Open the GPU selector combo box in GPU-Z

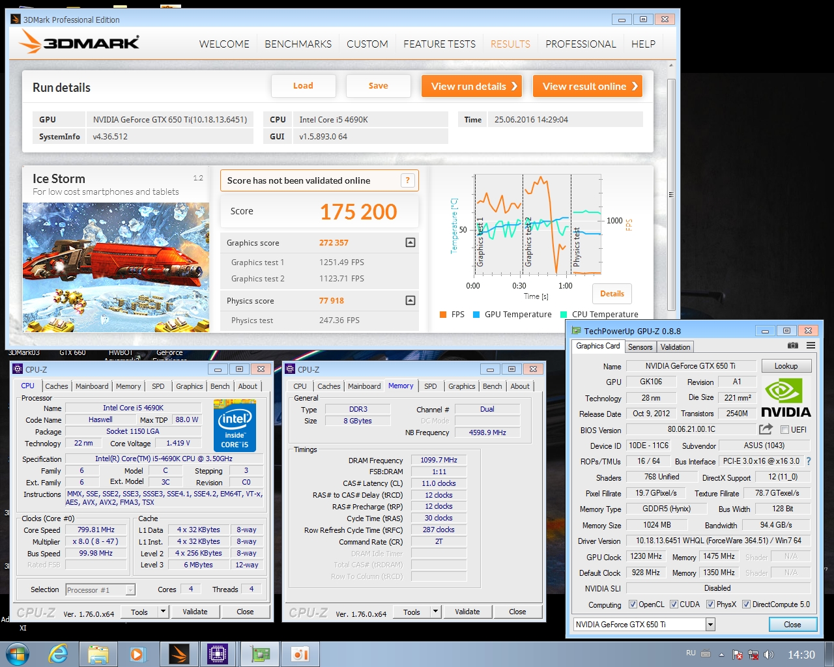[x=644, y=625]
